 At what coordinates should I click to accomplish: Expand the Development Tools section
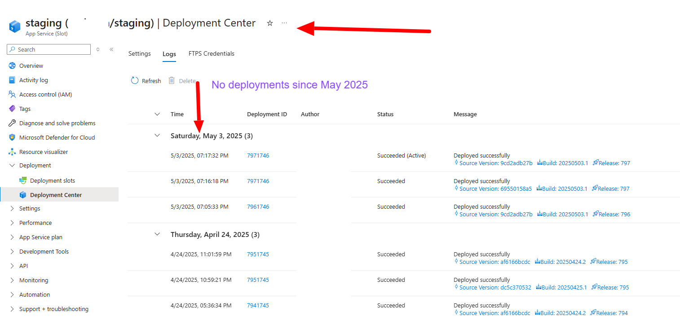pos(12,251)
